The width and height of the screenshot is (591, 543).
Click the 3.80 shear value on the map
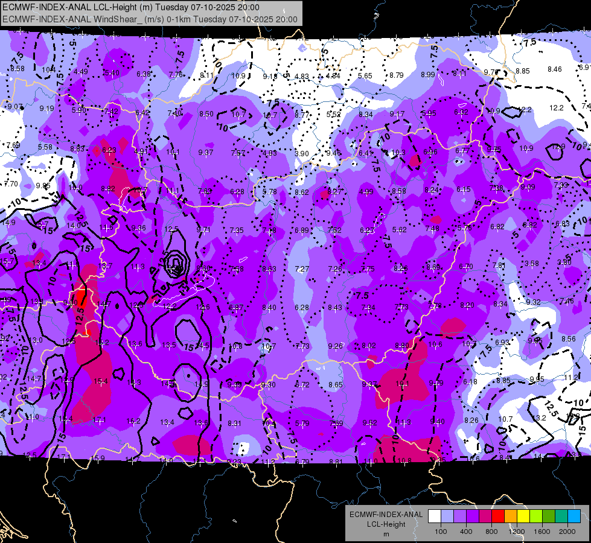click(564, 262)
